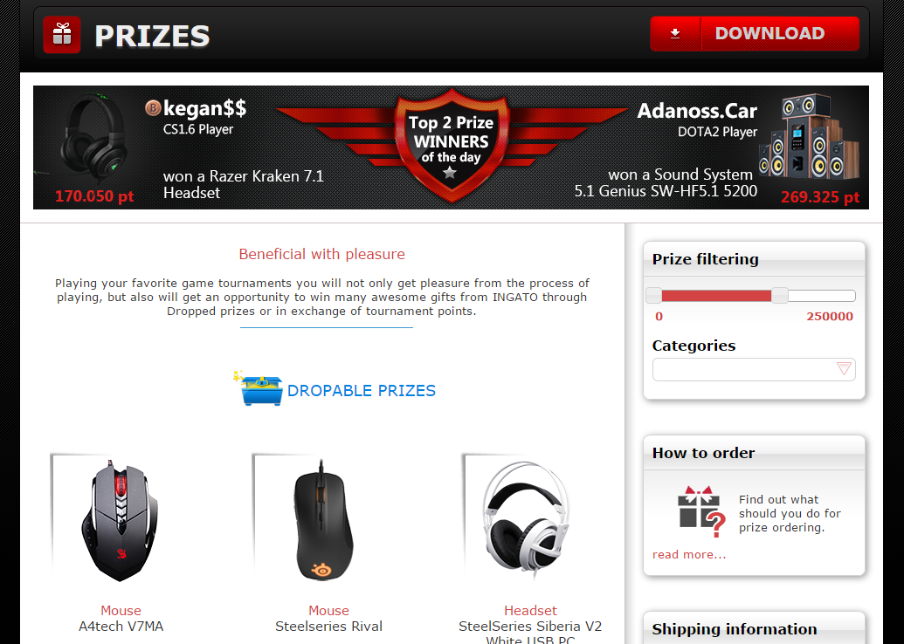Screen dimensions: 904x644
Task: Select the A4tech V7MA mouse thumbnail
Action: click(120, 519)
